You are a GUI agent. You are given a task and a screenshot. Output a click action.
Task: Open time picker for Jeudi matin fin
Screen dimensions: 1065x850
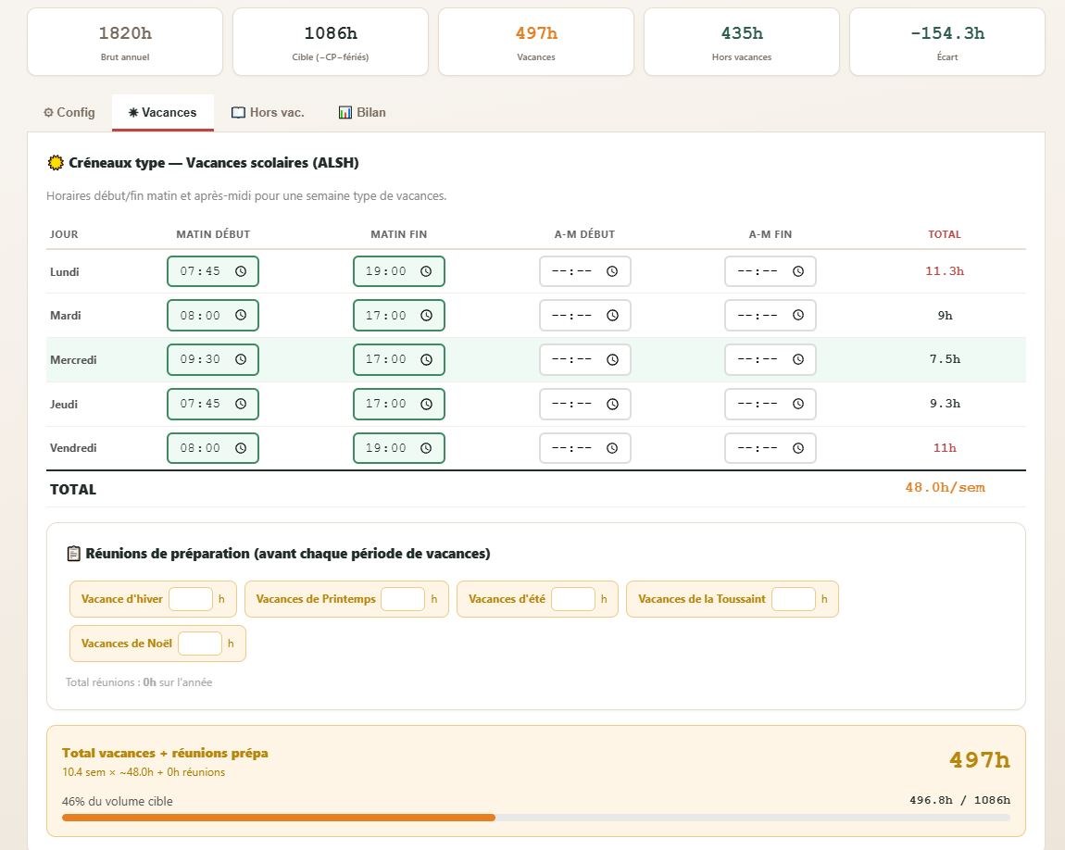tap(426, 404)
